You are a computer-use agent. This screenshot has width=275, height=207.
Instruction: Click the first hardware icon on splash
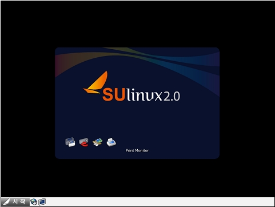coord(70,142)
